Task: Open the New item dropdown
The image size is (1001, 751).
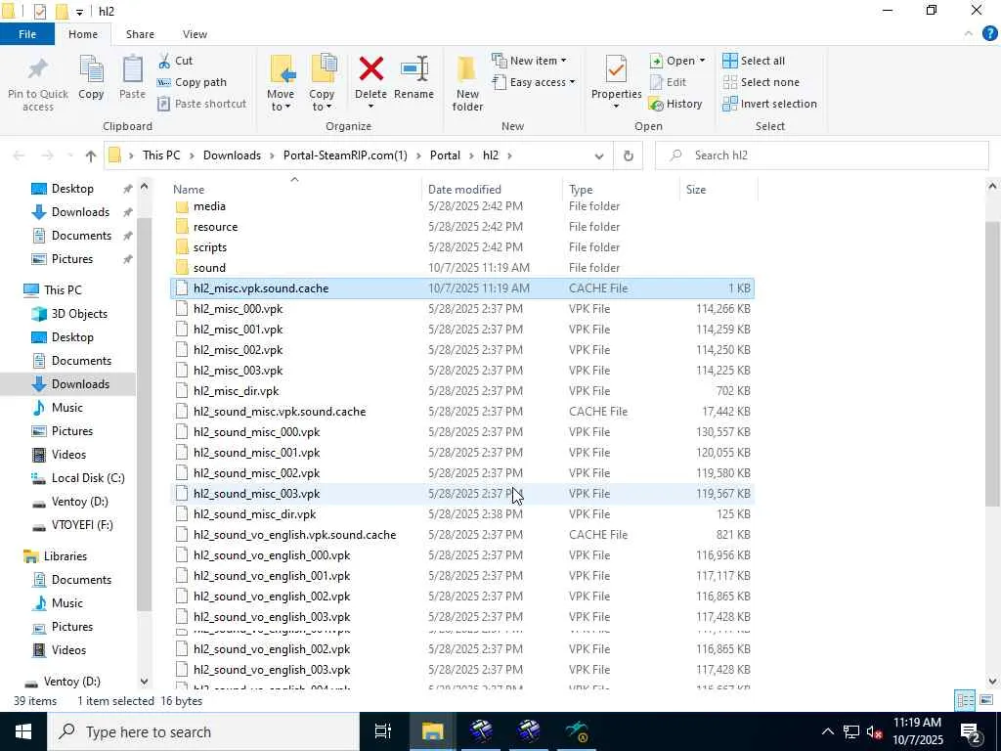Action: coord(529,61)
